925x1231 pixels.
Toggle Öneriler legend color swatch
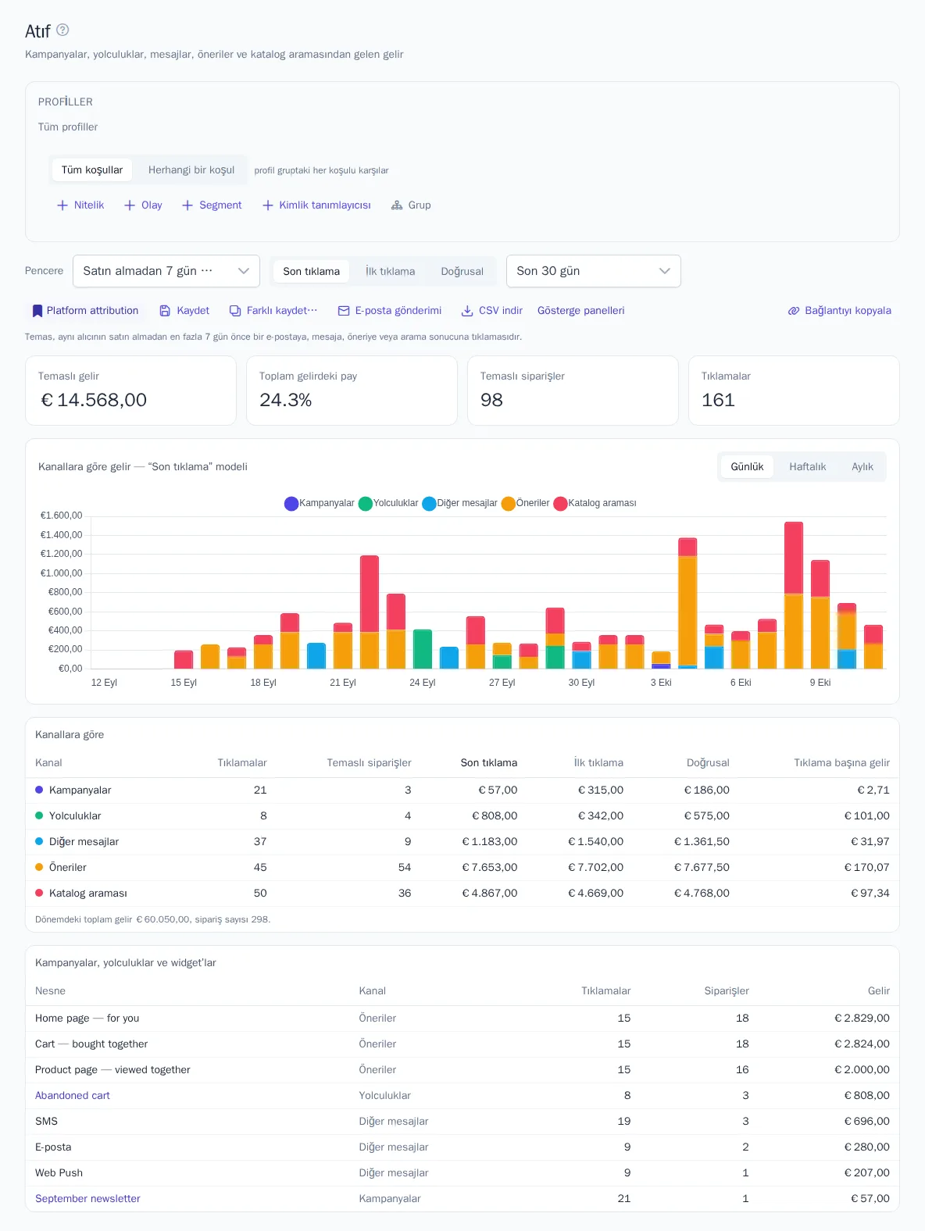tap(509, 504)
